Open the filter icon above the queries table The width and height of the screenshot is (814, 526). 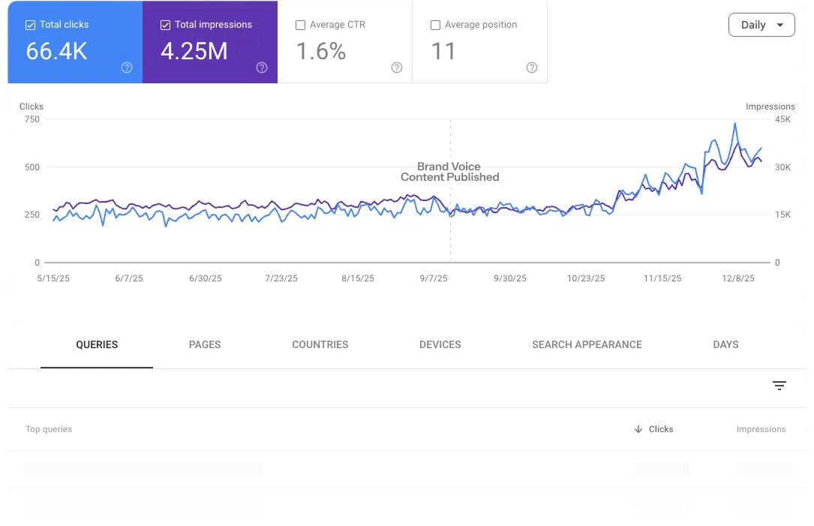(x=779, y=385)
